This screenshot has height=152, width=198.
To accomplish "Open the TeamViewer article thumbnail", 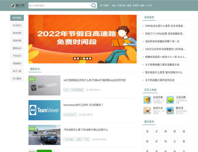I will click(x=44, y=110).
